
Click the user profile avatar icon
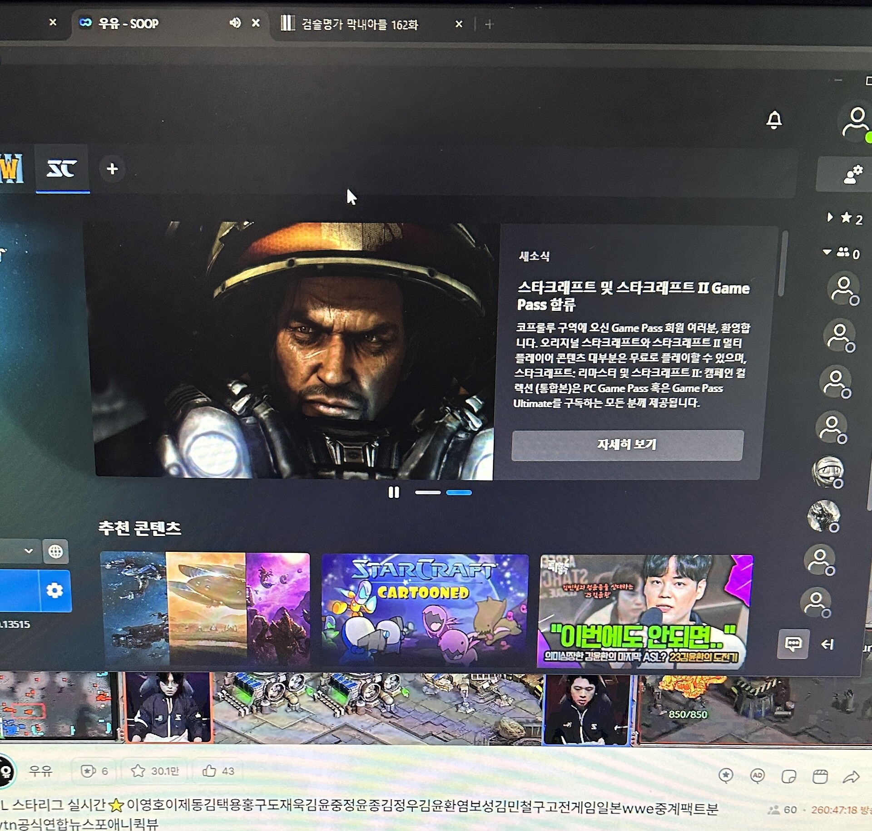click(x=856, y=122)
